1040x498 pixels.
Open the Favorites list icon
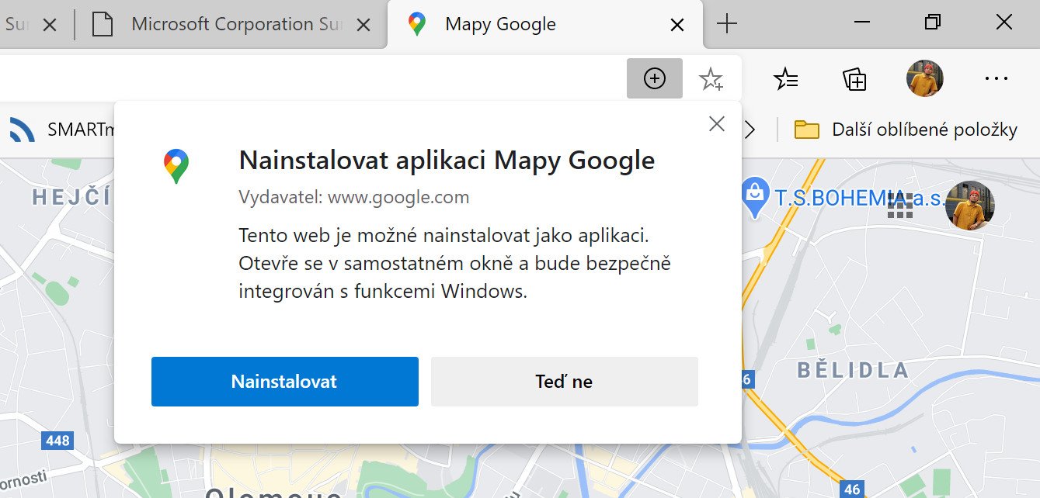coord(785,78)
